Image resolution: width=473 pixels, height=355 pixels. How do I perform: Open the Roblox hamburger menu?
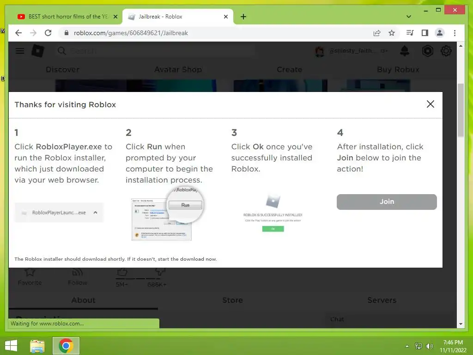click(x=20, y=51)
